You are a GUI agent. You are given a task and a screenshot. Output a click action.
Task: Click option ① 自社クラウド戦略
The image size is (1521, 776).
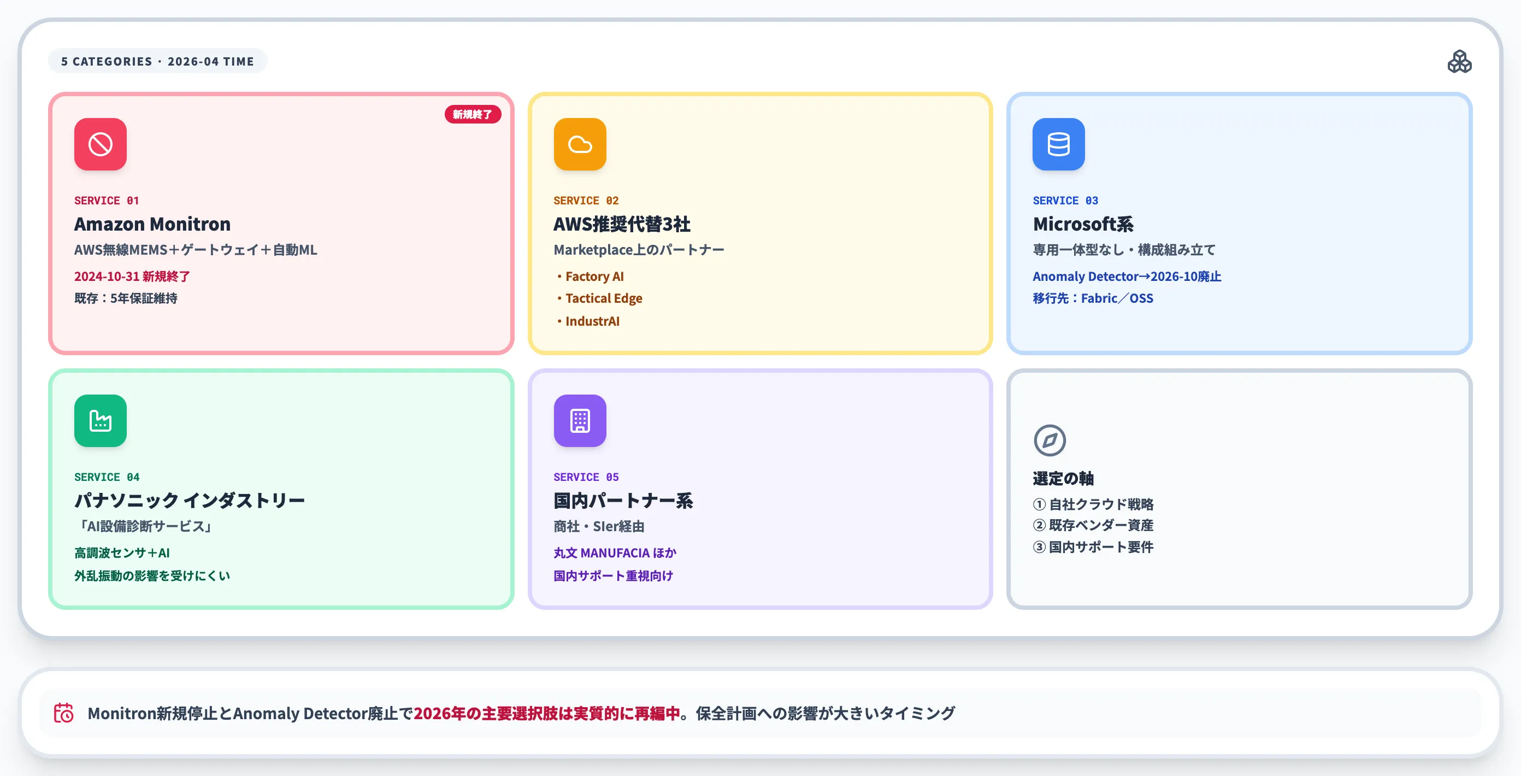point(1094,504)
